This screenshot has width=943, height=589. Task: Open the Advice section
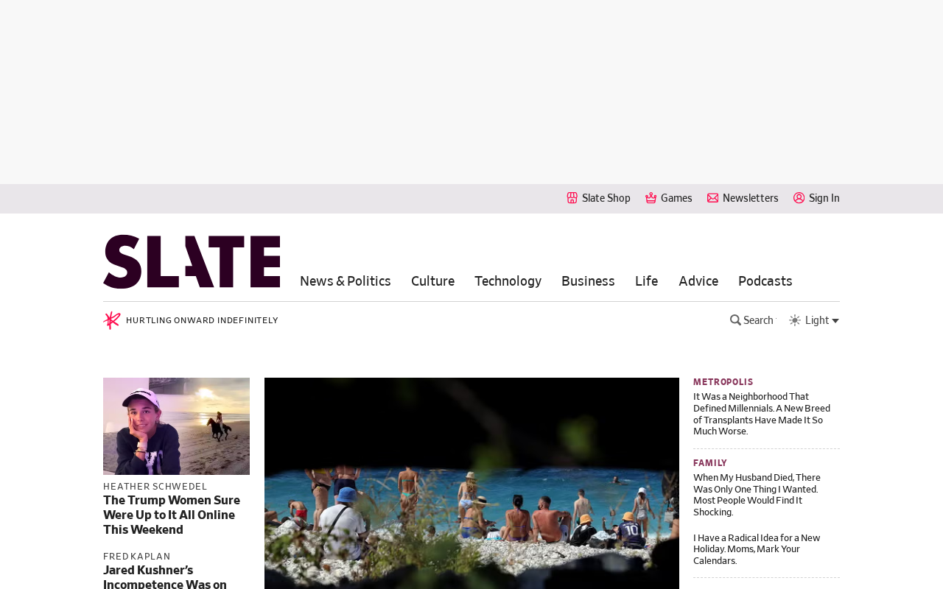point(698,281)
